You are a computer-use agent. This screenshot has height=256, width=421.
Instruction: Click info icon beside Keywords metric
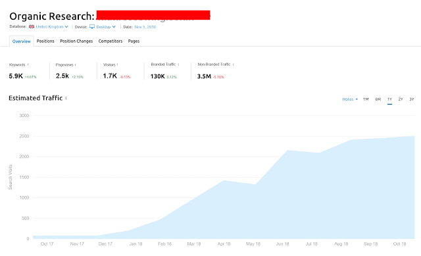(28, 64)
